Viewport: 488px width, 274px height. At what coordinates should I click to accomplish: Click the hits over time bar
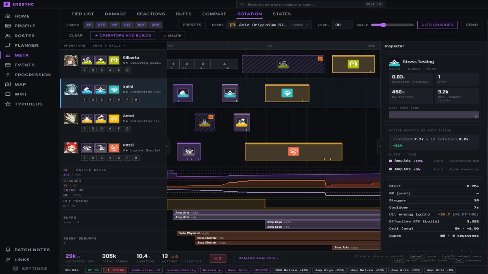434,115
